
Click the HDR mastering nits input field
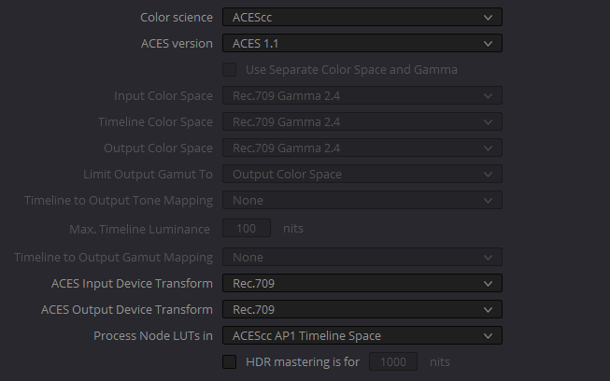point(393,361)
